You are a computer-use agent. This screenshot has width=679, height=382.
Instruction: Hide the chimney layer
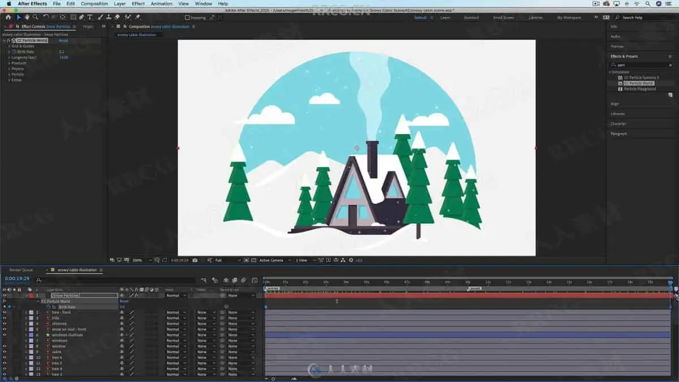(4, 324)
